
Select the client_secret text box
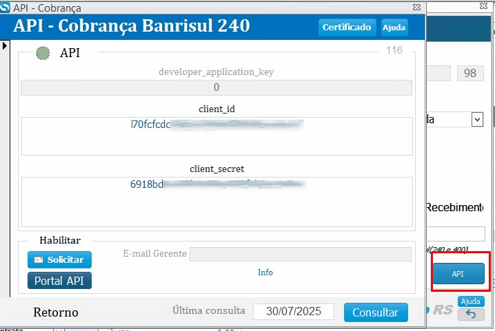[x=216, y=202]
